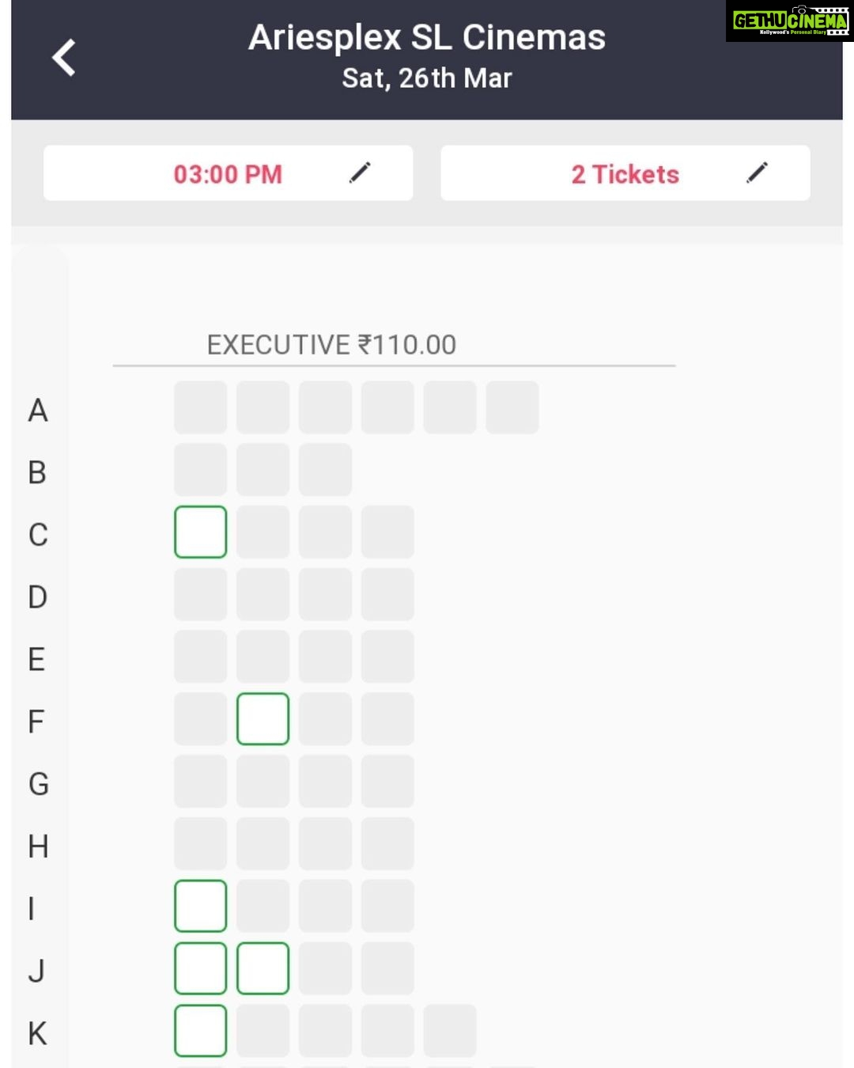Click the Ariesplex SL Cinemas title
Screen dimensions: 854x1068
click(427, 37)
